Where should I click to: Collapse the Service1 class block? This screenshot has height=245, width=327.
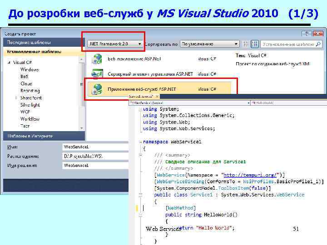pyautogui.click(x=140, y=195)
